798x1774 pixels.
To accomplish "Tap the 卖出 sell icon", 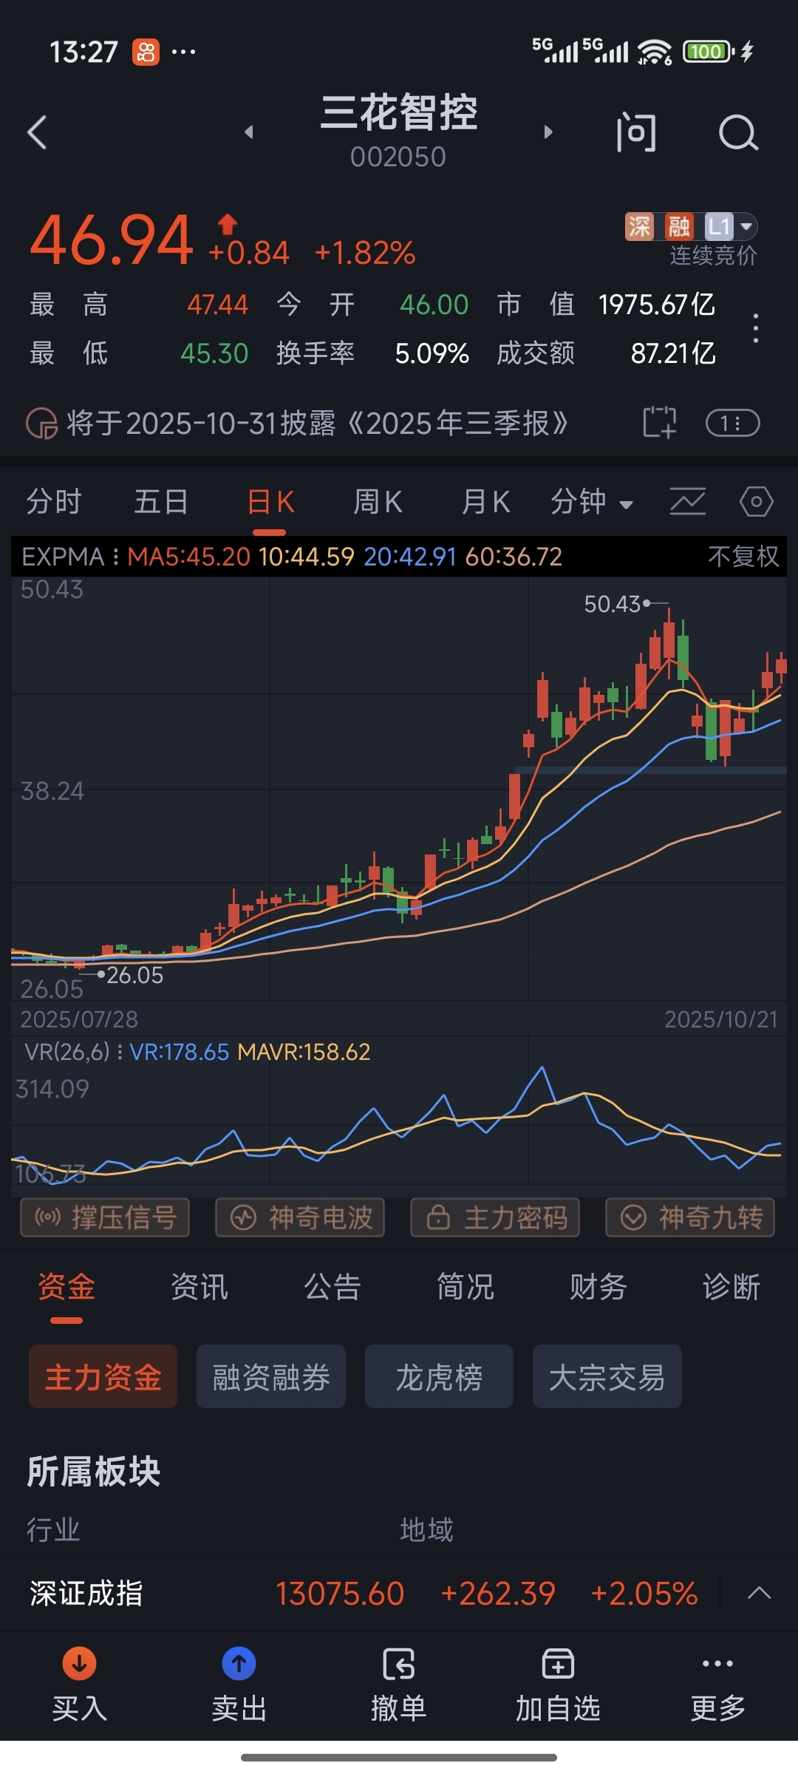I will tap(239, 1664).
